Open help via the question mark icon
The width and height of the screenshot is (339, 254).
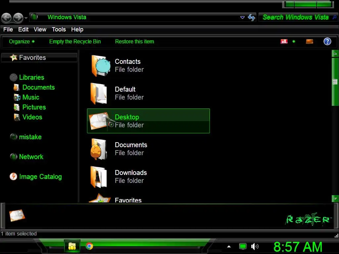pos(327,41)
